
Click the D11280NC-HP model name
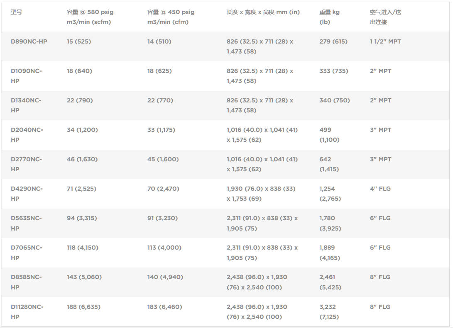point(27,312)
